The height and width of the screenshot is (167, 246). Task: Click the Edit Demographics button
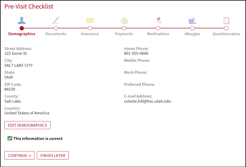pyautogui.click(x=28, y=125)
